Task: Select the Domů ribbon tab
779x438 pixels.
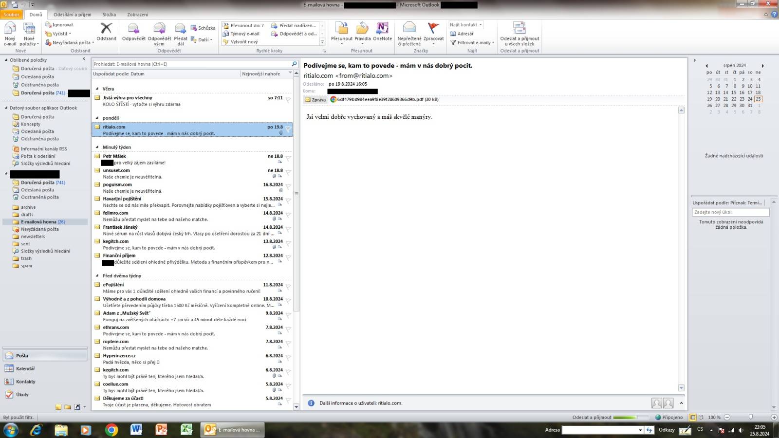Action: coord(36,15)
